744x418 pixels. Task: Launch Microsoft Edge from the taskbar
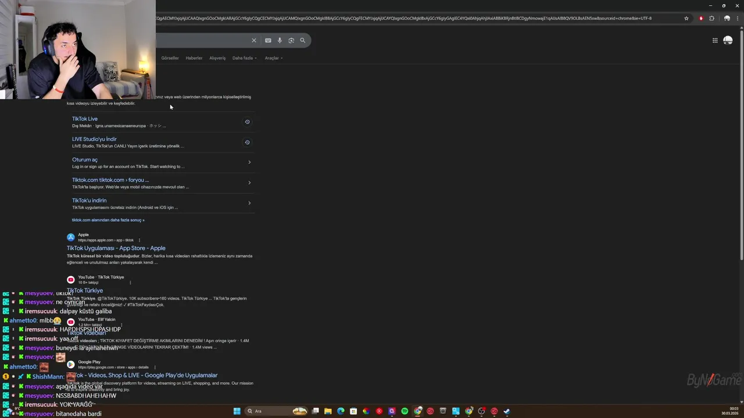[341, 411]
